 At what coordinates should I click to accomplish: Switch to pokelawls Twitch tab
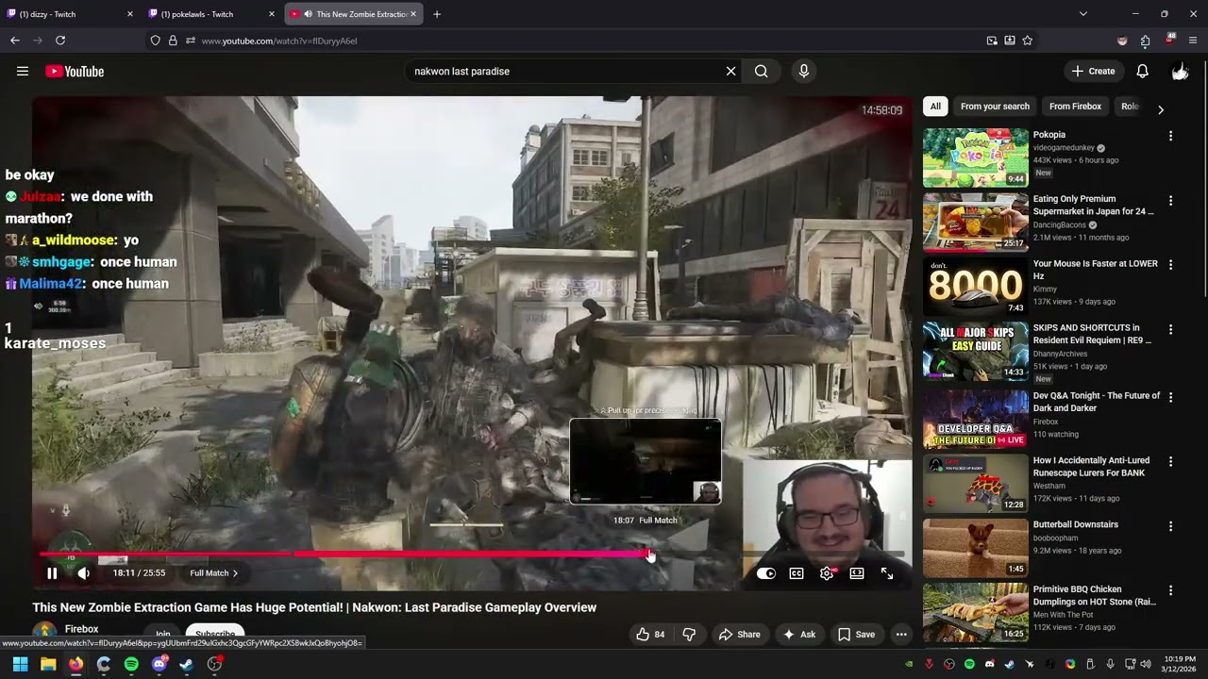coord(210,14)
